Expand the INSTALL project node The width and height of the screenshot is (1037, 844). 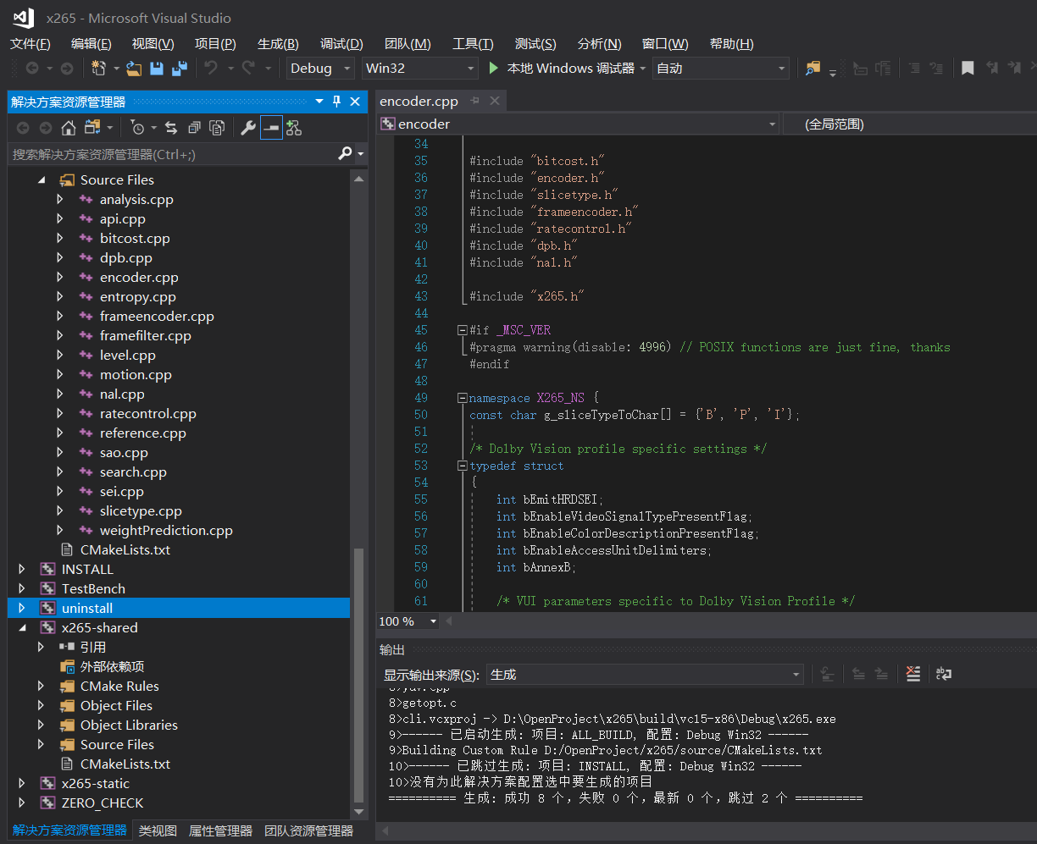point(22,570)
